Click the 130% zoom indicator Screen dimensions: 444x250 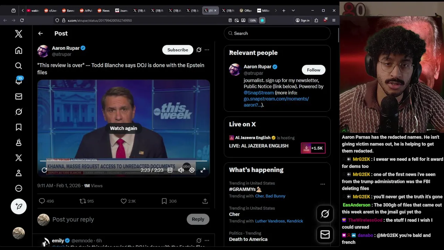[253, 20]
